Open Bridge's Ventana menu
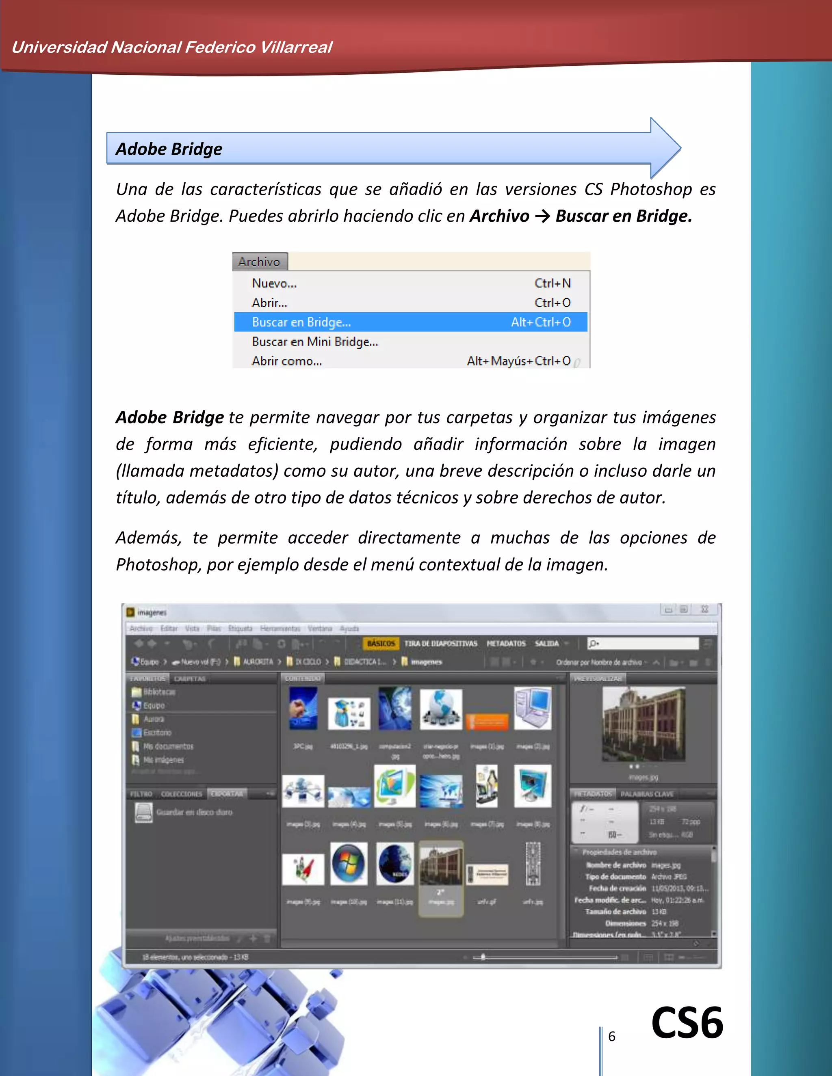Screen dimensions: 832x1076 (x=320, y=629)
